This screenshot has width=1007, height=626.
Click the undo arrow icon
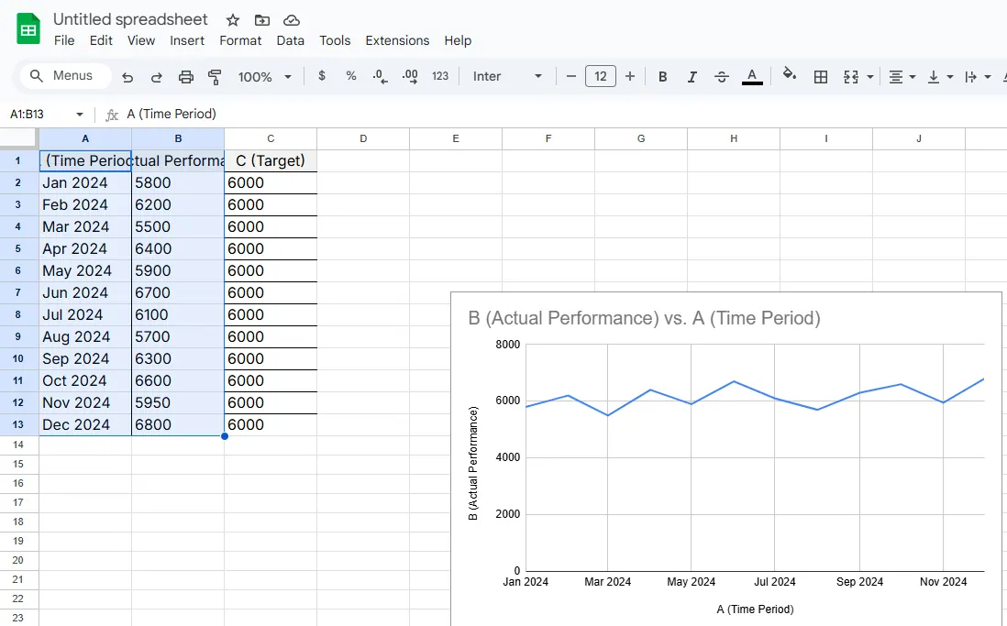coord(127,77)
